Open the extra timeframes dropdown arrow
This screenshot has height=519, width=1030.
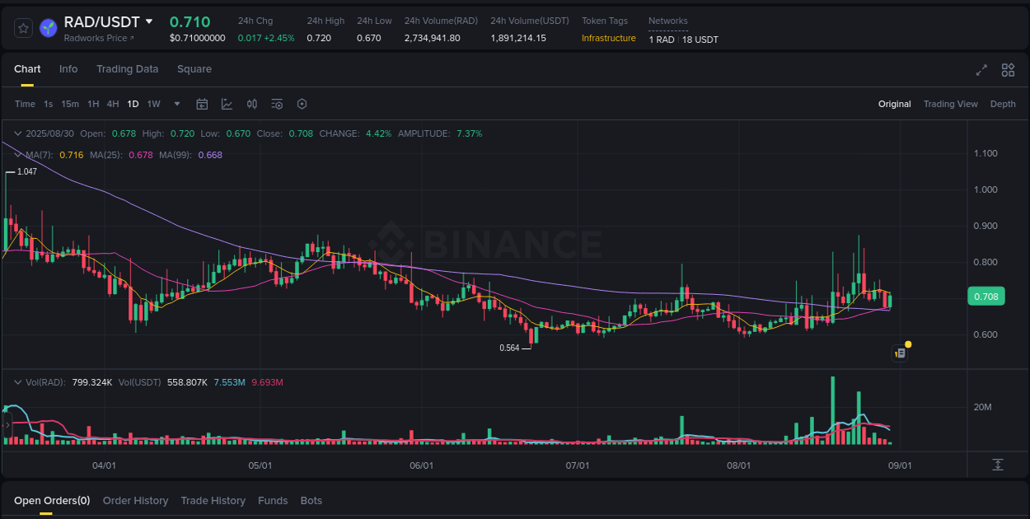[x=176, y=104]
